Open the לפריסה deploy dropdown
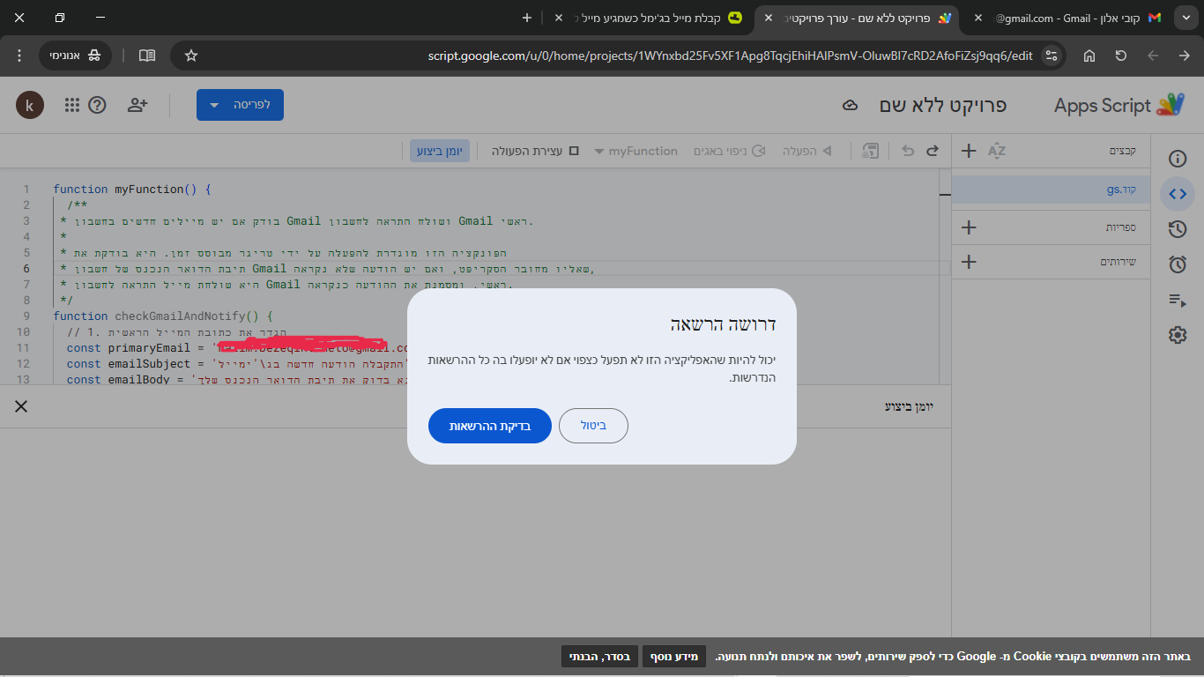Viewport: 1204px width, 677px height. (240, 105)
